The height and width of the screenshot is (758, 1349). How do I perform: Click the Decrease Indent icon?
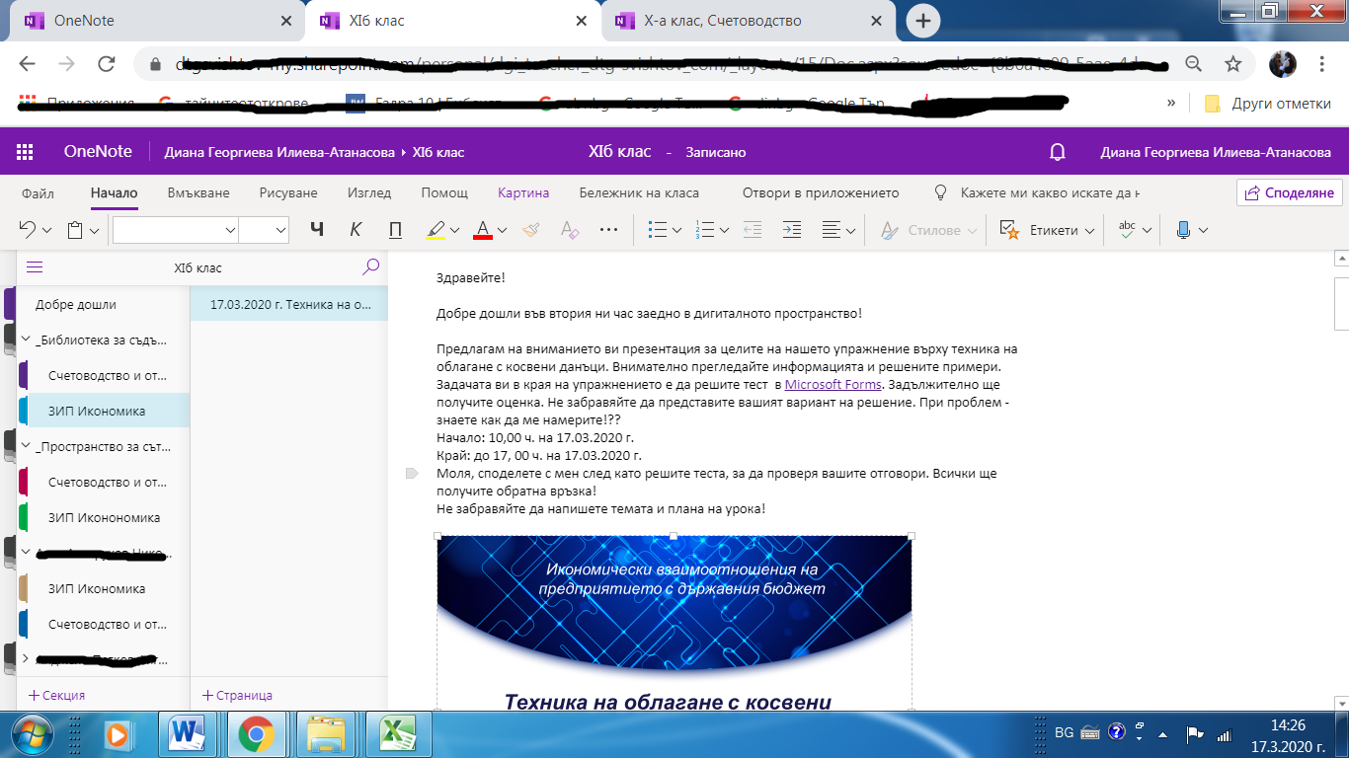753,230
